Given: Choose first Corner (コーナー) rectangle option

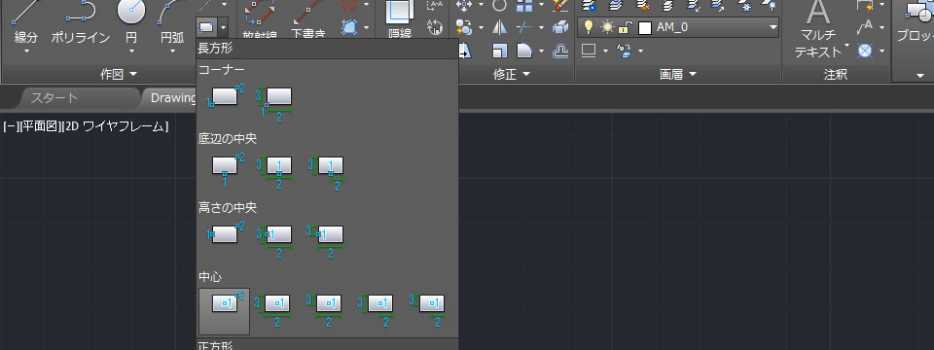Looking at the screenshot, I should pyautogui.click(x=226, y=97).
